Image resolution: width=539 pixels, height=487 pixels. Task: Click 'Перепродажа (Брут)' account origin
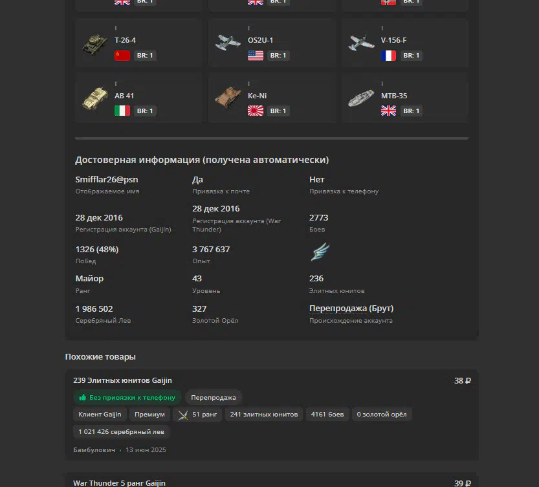pyautogui.click(x=351, y=308)
